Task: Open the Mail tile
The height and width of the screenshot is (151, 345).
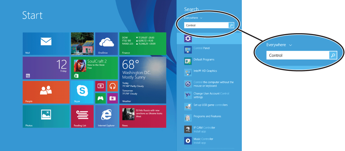Action: tap(46, 44)
